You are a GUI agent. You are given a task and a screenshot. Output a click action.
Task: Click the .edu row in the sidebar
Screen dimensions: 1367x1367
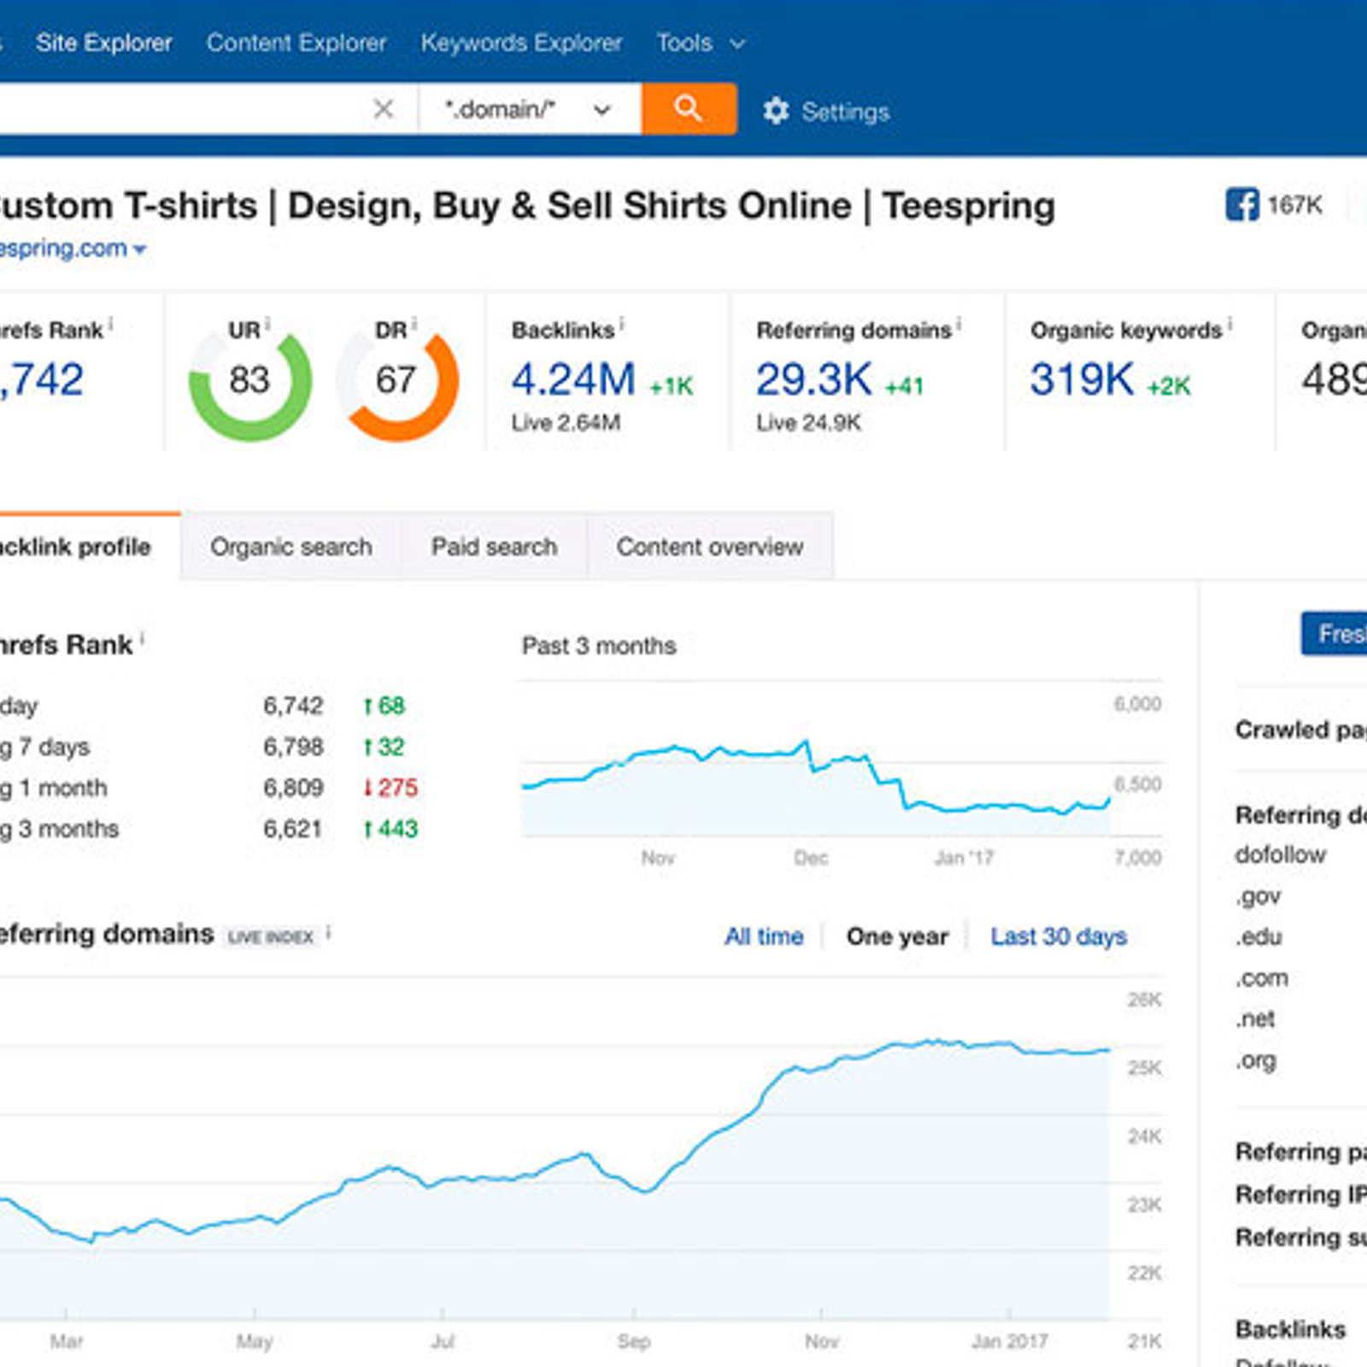click(x=1258, y=937)
